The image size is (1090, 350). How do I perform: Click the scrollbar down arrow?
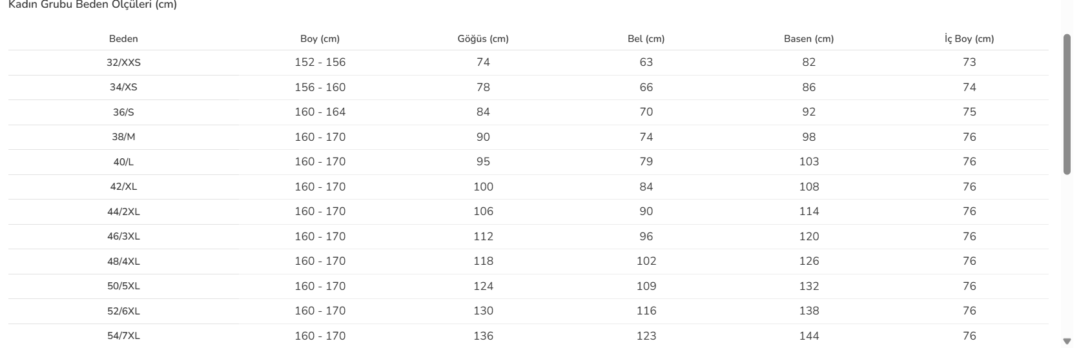tap(1067, 341)
